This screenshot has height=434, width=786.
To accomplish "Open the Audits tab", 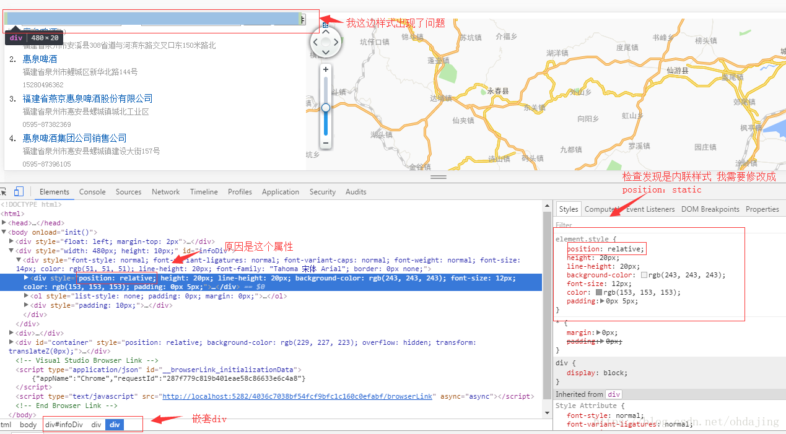I will 356,192.
